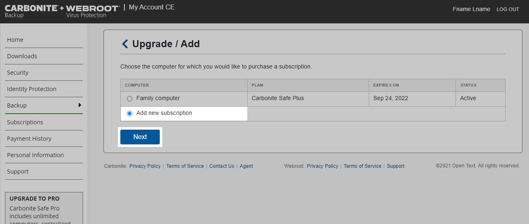Open the Agent footer link
This screenshot has height=224, width=529.
pos(246,166)
